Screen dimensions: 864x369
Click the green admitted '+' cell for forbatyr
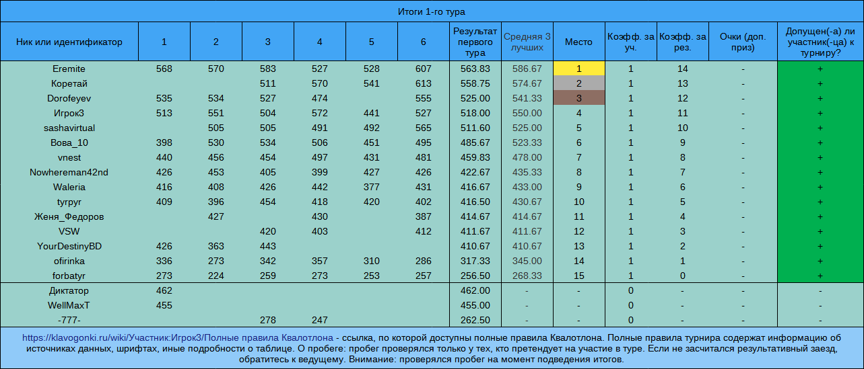(820, 276)
